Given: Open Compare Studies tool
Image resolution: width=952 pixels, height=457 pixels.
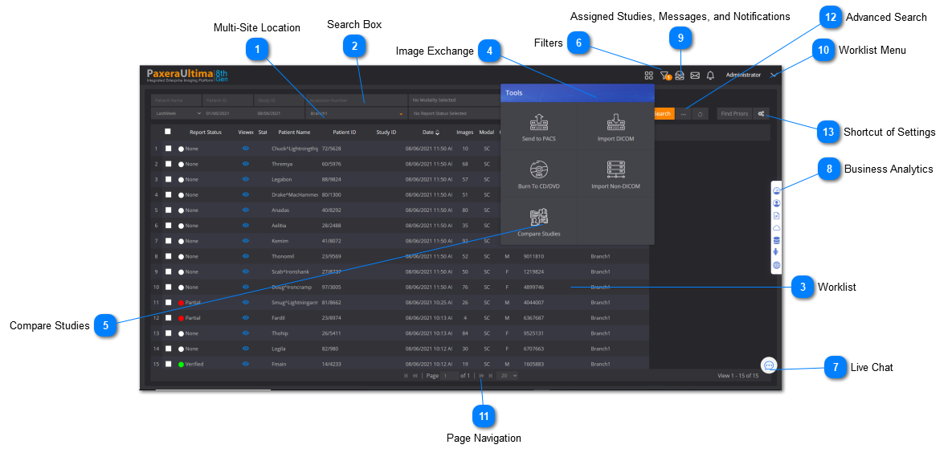Looking at the screenshot, I should click(538, 222).
